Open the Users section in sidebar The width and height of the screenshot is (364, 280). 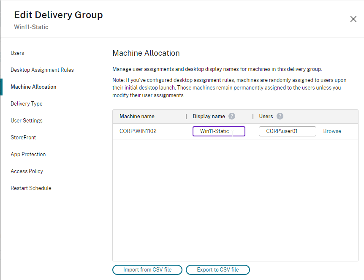(17, 53)
